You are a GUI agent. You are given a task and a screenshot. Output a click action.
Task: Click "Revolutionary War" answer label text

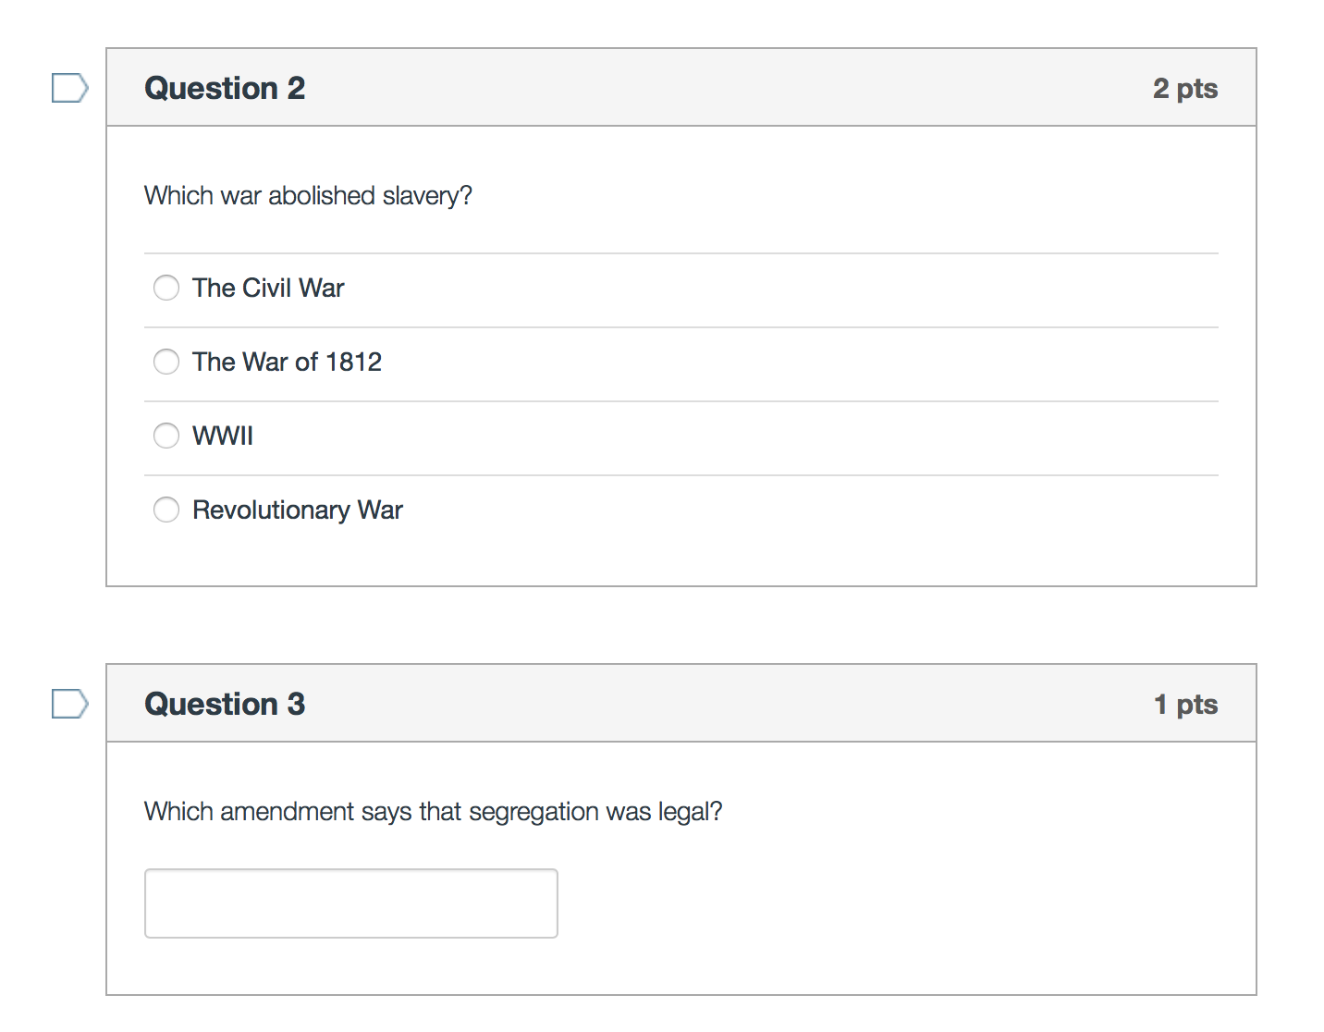tap(298, 510)
